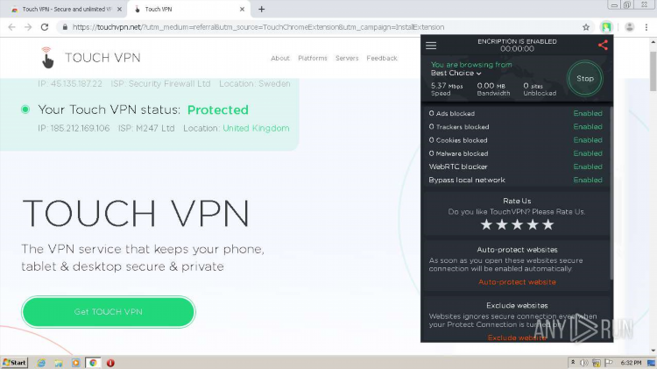Image resolution: width=657 pixels, height=369 pixels.
Task: Rate five stars in Rate Us
Action: pos(548,224)
